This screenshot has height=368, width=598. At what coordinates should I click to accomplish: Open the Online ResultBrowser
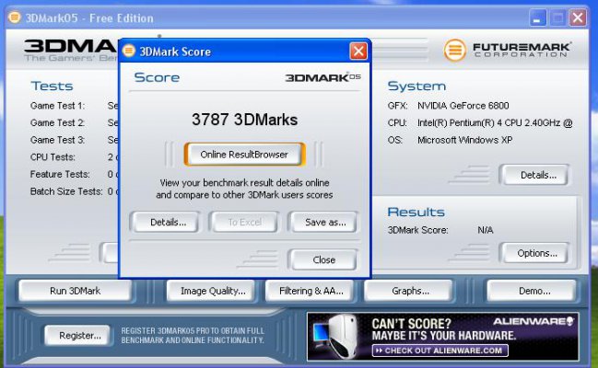244,155
